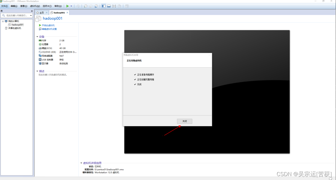Open the Snapshot Manager toolbar icon
The height and width of the screenshot is (180, 336).
(x=96, y=6)
